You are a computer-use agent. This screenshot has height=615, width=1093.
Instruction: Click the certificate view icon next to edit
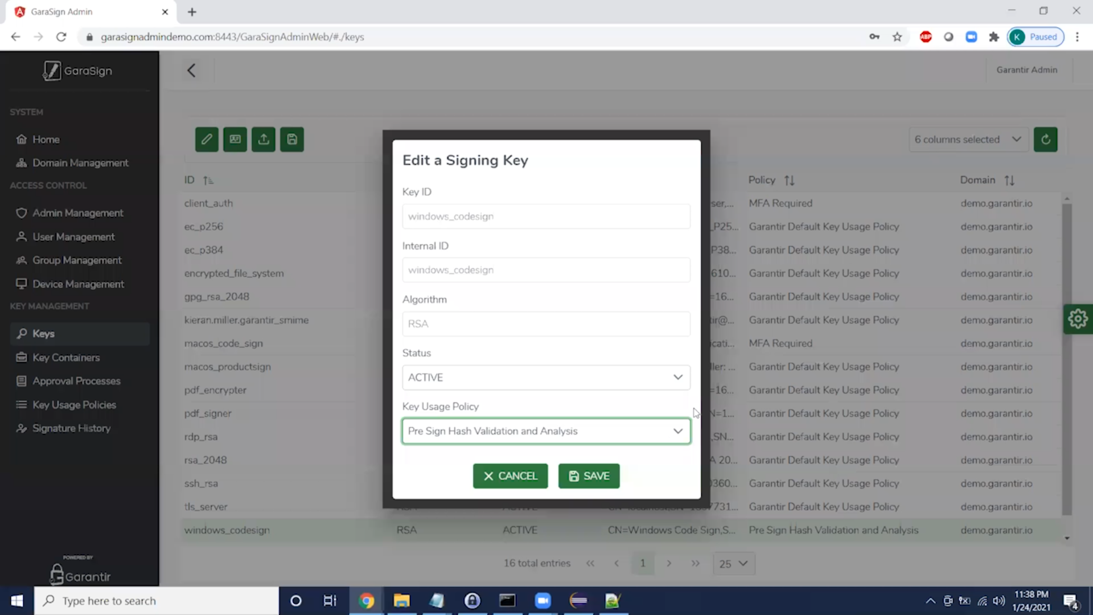[235, 139]
